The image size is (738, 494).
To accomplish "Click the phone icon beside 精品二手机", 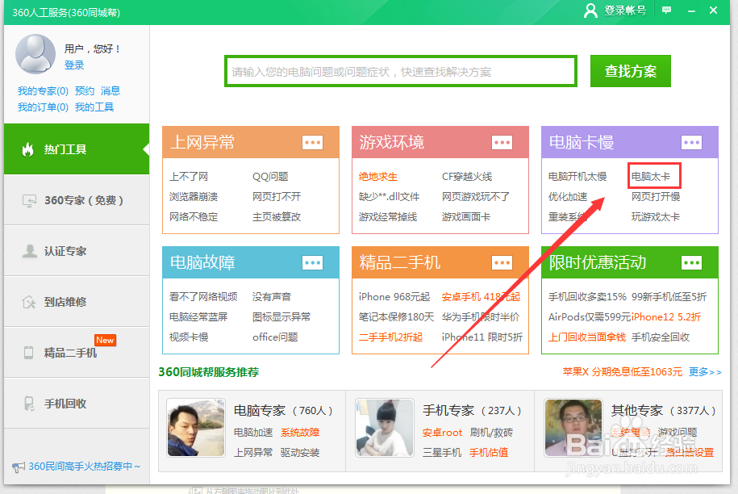I will (x=29, y=353).
